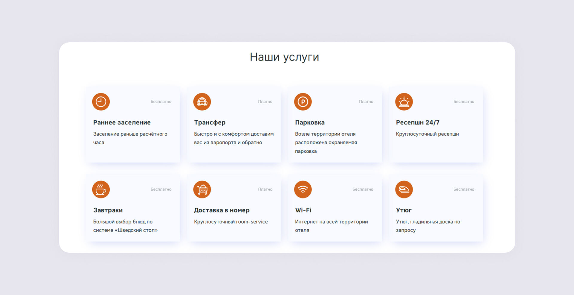Click the Wi-Fi signal icon

(303, 189)
